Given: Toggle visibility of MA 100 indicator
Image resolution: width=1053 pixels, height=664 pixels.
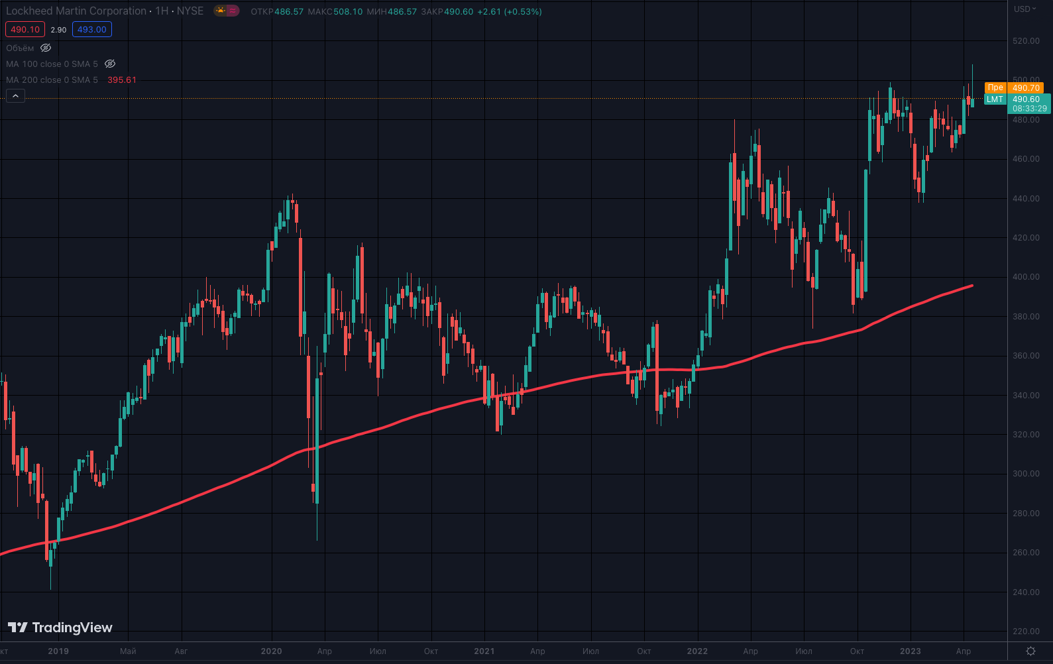Looking at the screenshot, I should (110, 64).
